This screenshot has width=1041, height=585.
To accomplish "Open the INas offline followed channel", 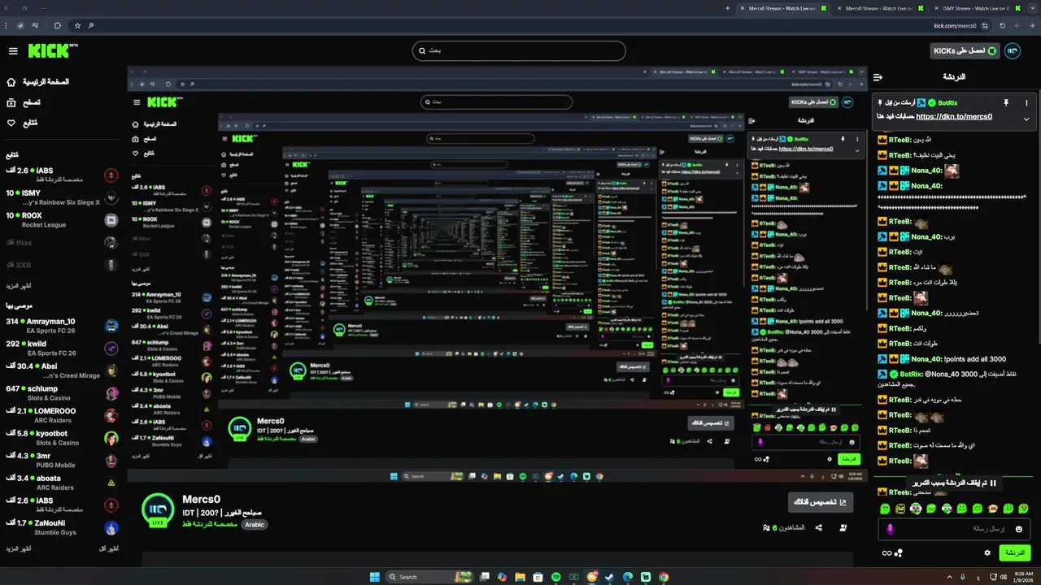I will [x=63, y=242].
